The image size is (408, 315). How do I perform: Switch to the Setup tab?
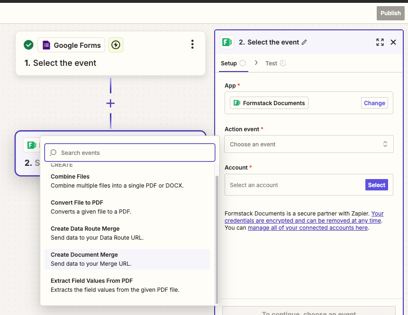coord(229,63)
